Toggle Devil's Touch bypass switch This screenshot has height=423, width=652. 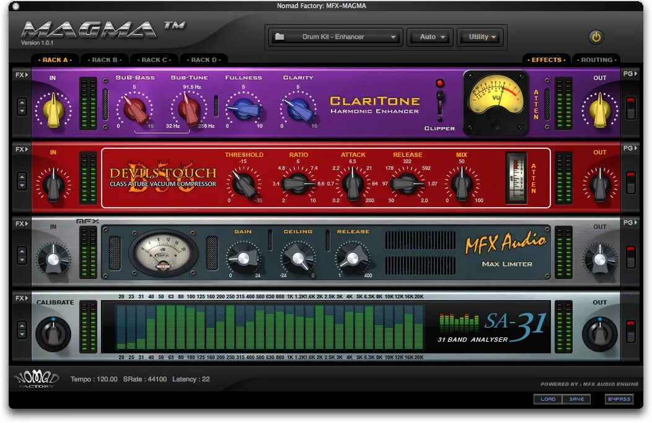click(631, 182)
